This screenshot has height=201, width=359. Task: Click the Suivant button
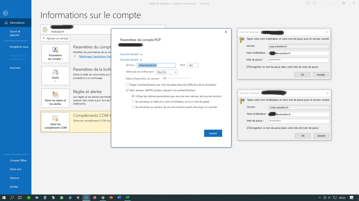coord(213,133)
